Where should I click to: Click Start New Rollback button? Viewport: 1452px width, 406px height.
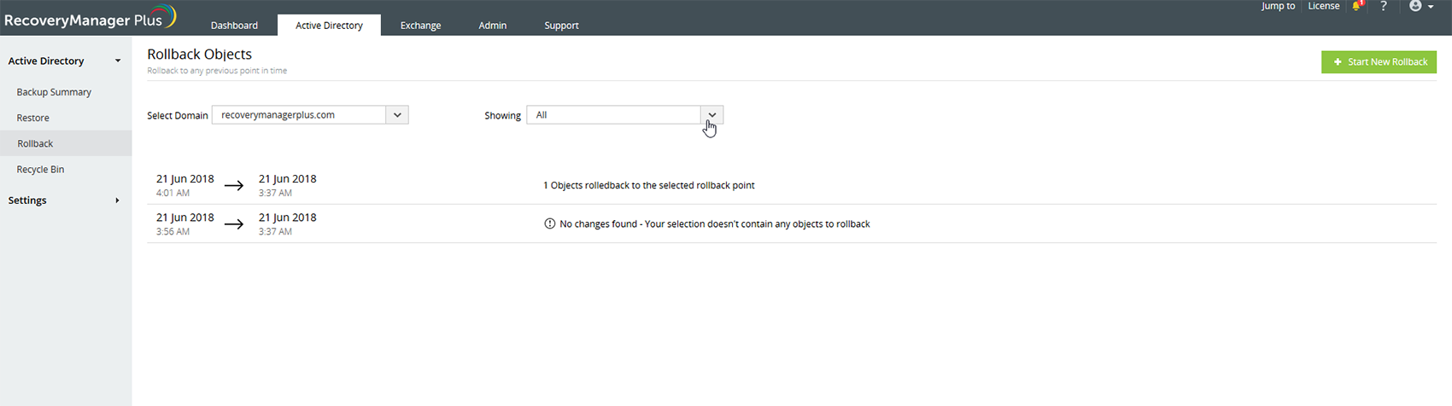pyautogui.click(x=1379, y=61)
